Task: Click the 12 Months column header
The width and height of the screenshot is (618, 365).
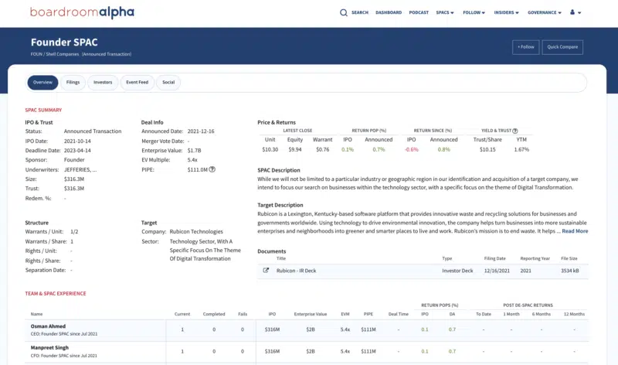Action: 574,314
